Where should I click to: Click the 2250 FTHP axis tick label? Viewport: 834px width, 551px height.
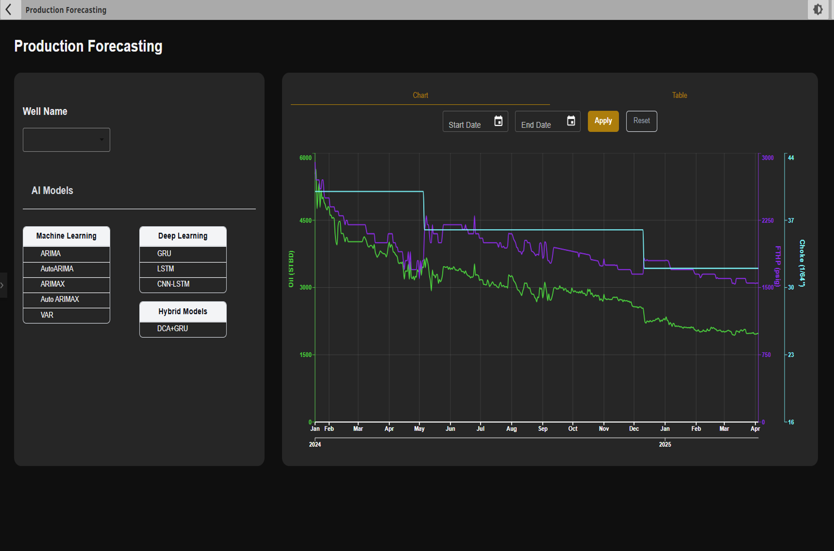[x=768, y=221]
